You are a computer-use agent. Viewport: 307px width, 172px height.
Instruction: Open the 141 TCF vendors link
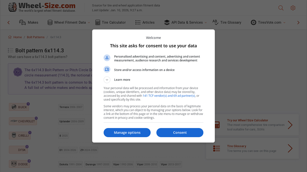click(x=169, y=96)
